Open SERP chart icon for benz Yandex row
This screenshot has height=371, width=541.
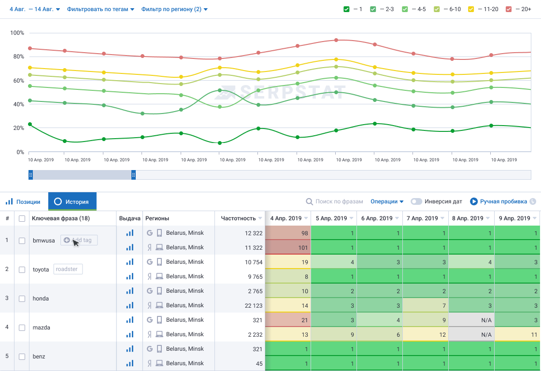click(130, 363)
